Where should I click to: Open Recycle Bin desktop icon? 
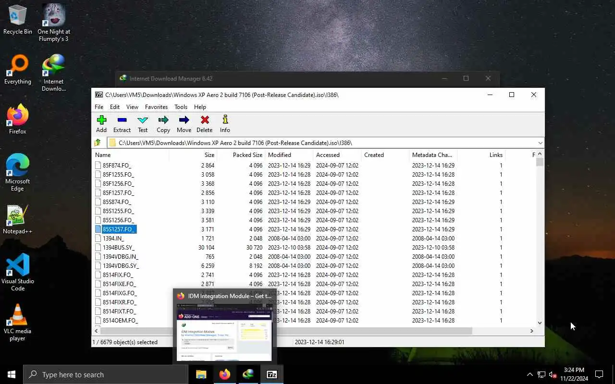click(x=18, y=20)
